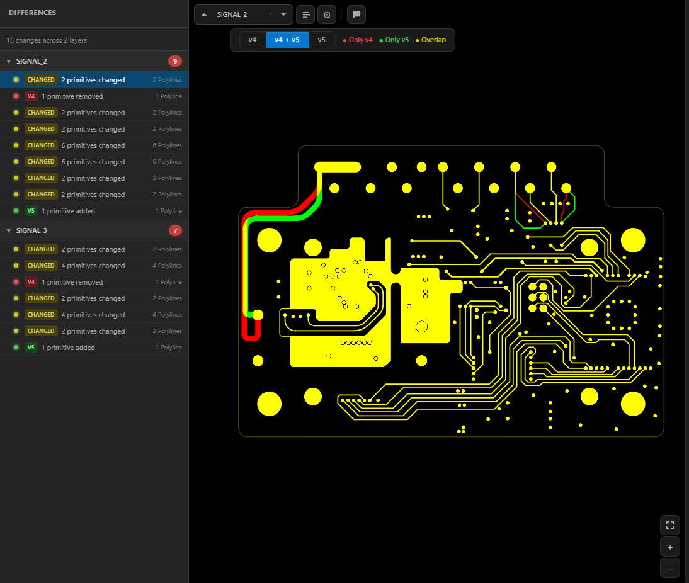Click '16 changes across 2 layers' summary
The image size is (689, 583).
[x=47, y=40]
